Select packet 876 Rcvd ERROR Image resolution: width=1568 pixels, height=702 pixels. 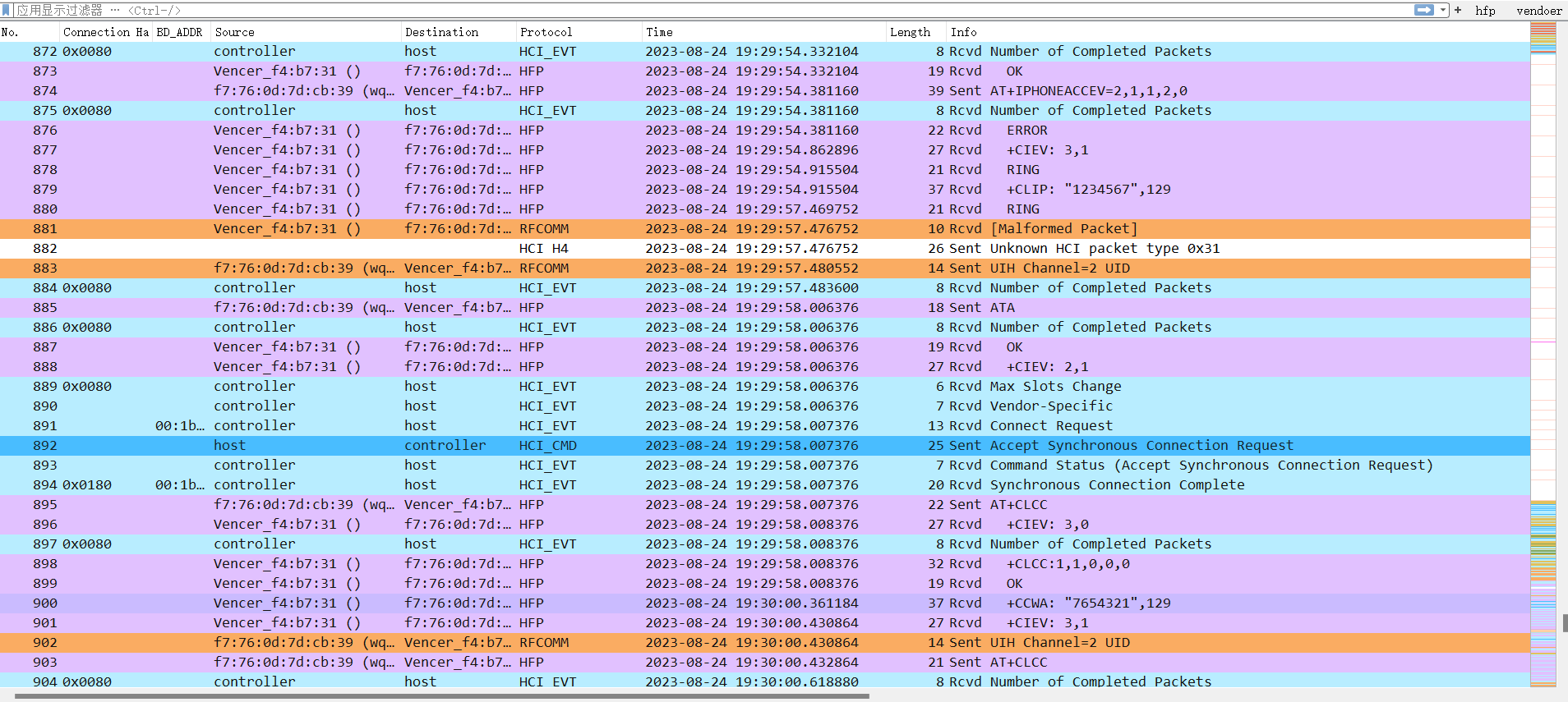[x=764, y=130]
